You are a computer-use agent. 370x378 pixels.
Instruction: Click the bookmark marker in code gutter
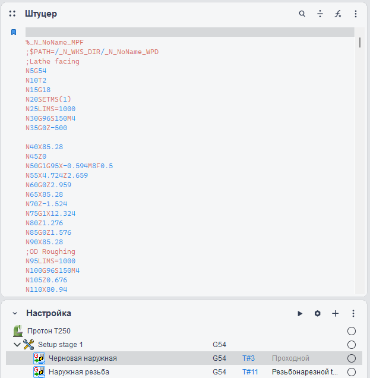(14, 32)
